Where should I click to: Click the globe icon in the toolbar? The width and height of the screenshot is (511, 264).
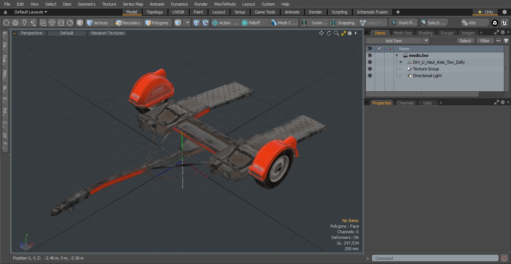(15, 23)
